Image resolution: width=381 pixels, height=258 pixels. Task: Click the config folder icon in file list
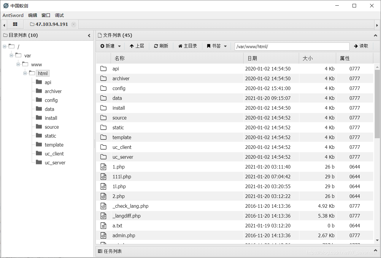coord(103,88)
